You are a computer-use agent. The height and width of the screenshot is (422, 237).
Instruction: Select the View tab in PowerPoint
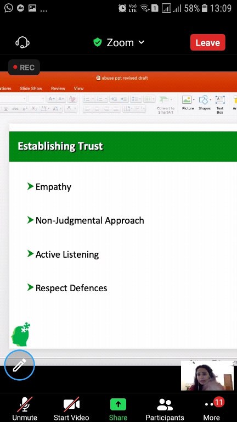click(x=79, y=88)
